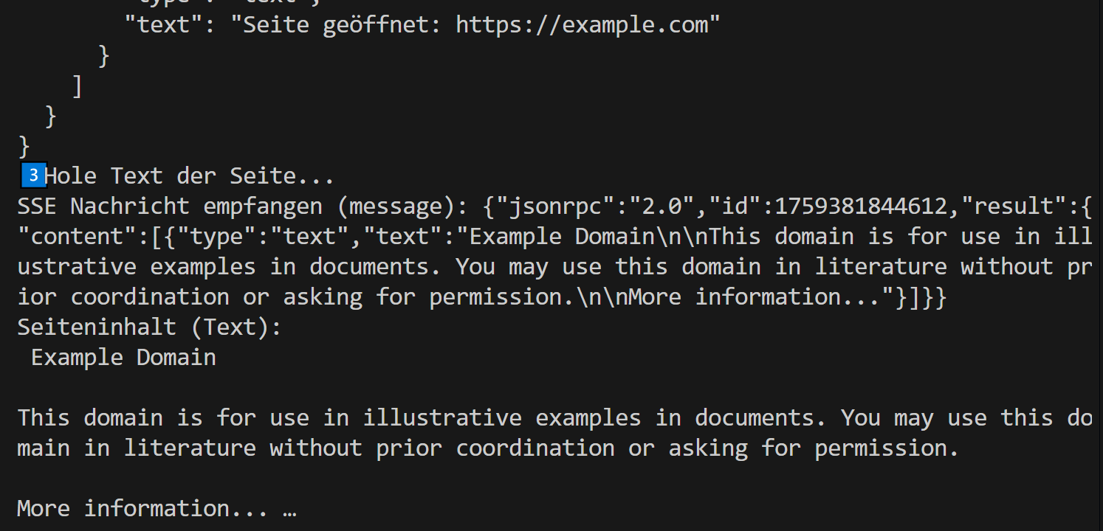Image resolution: width=1103 pixels, height=531 pixels.
Task: Click the lone closing square bracket
Action: click(77, 86)
